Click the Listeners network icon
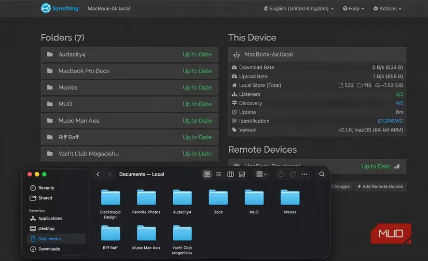428x261 pixels. pyautogui.click(x=234, y=94)
